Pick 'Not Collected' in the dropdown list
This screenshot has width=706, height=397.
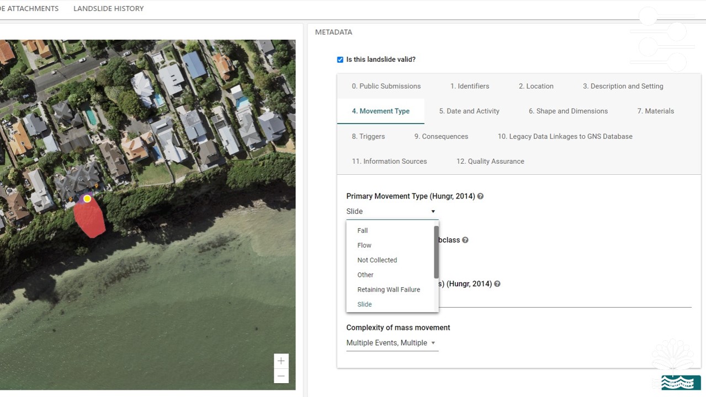point(377,260)
